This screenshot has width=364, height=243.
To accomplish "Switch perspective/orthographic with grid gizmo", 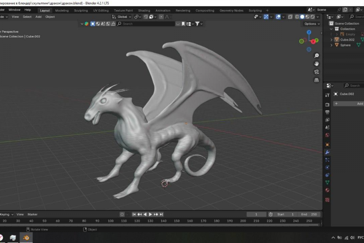I will (x=316, y=80).
